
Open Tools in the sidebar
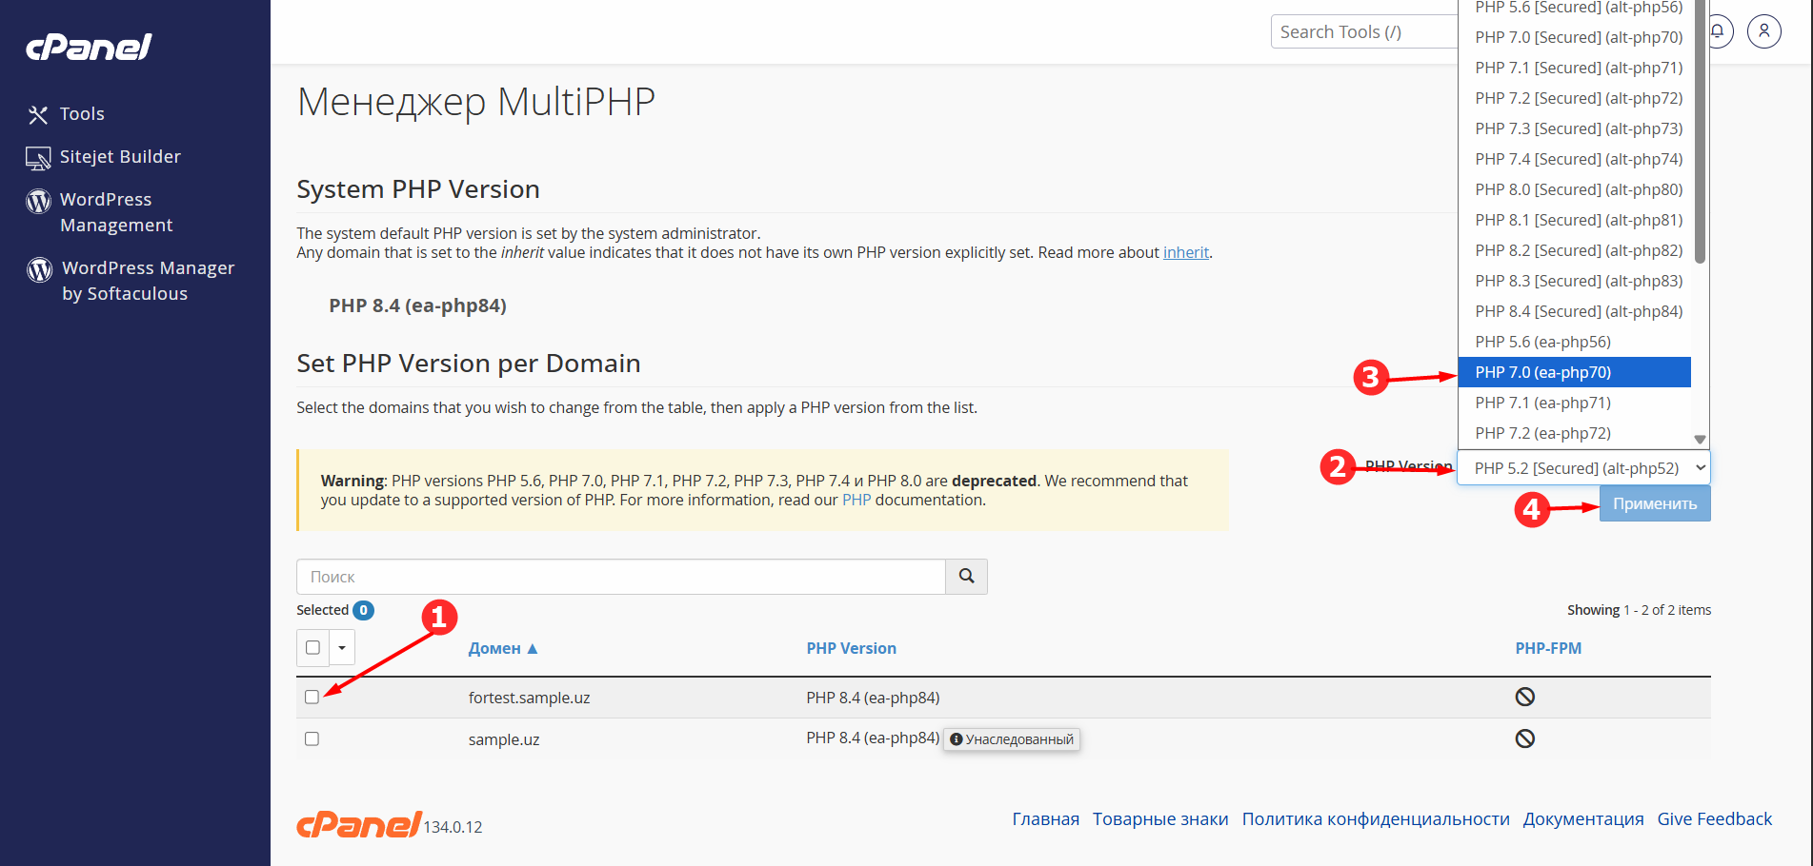coord(82,114)
